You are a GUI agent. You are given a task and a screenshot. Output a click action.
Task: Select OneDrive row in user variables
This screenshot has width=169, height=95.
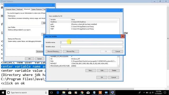83,22
